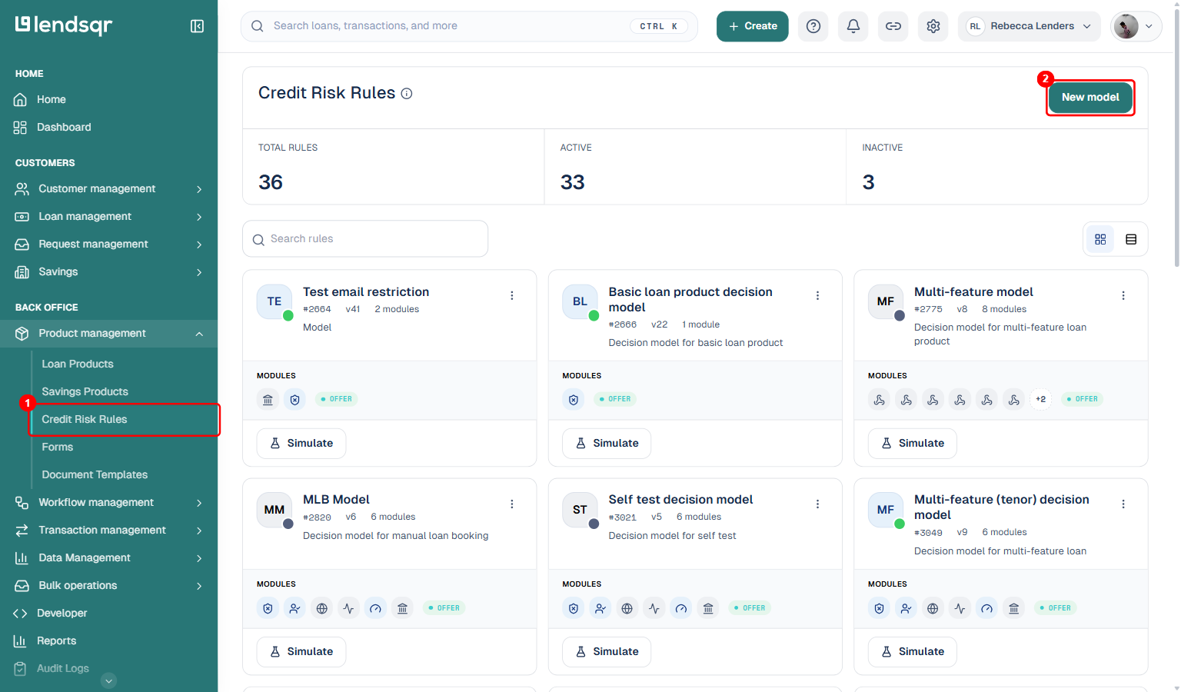Expand Savings menu
This screenshot has height=692, width=1181.
coord(108,272)
